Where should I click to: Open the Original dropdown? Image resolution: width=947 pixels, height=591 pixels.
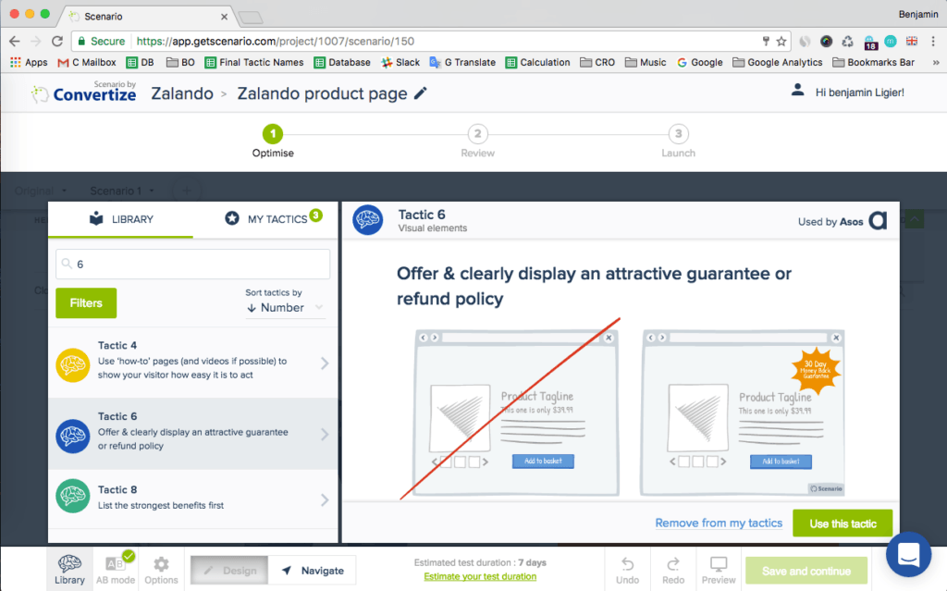click(x=41, y=191)
